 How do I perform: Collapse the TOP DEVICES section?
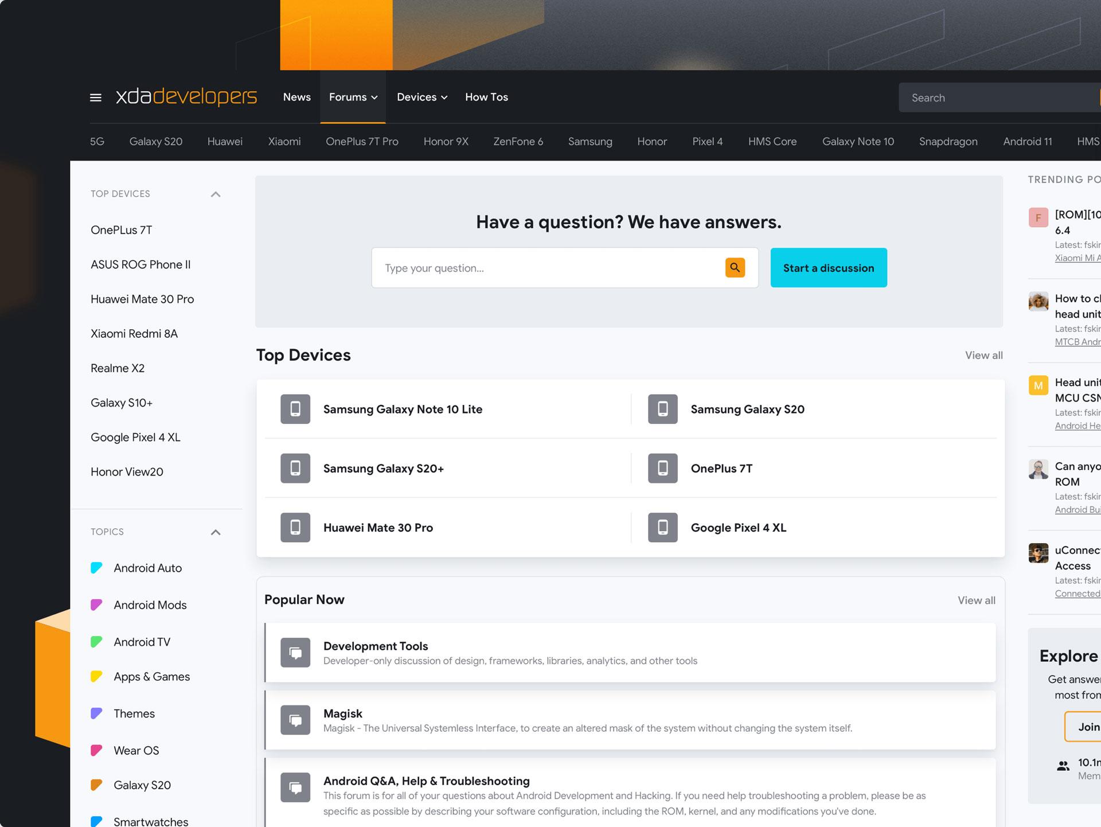(x=216, y=194)
